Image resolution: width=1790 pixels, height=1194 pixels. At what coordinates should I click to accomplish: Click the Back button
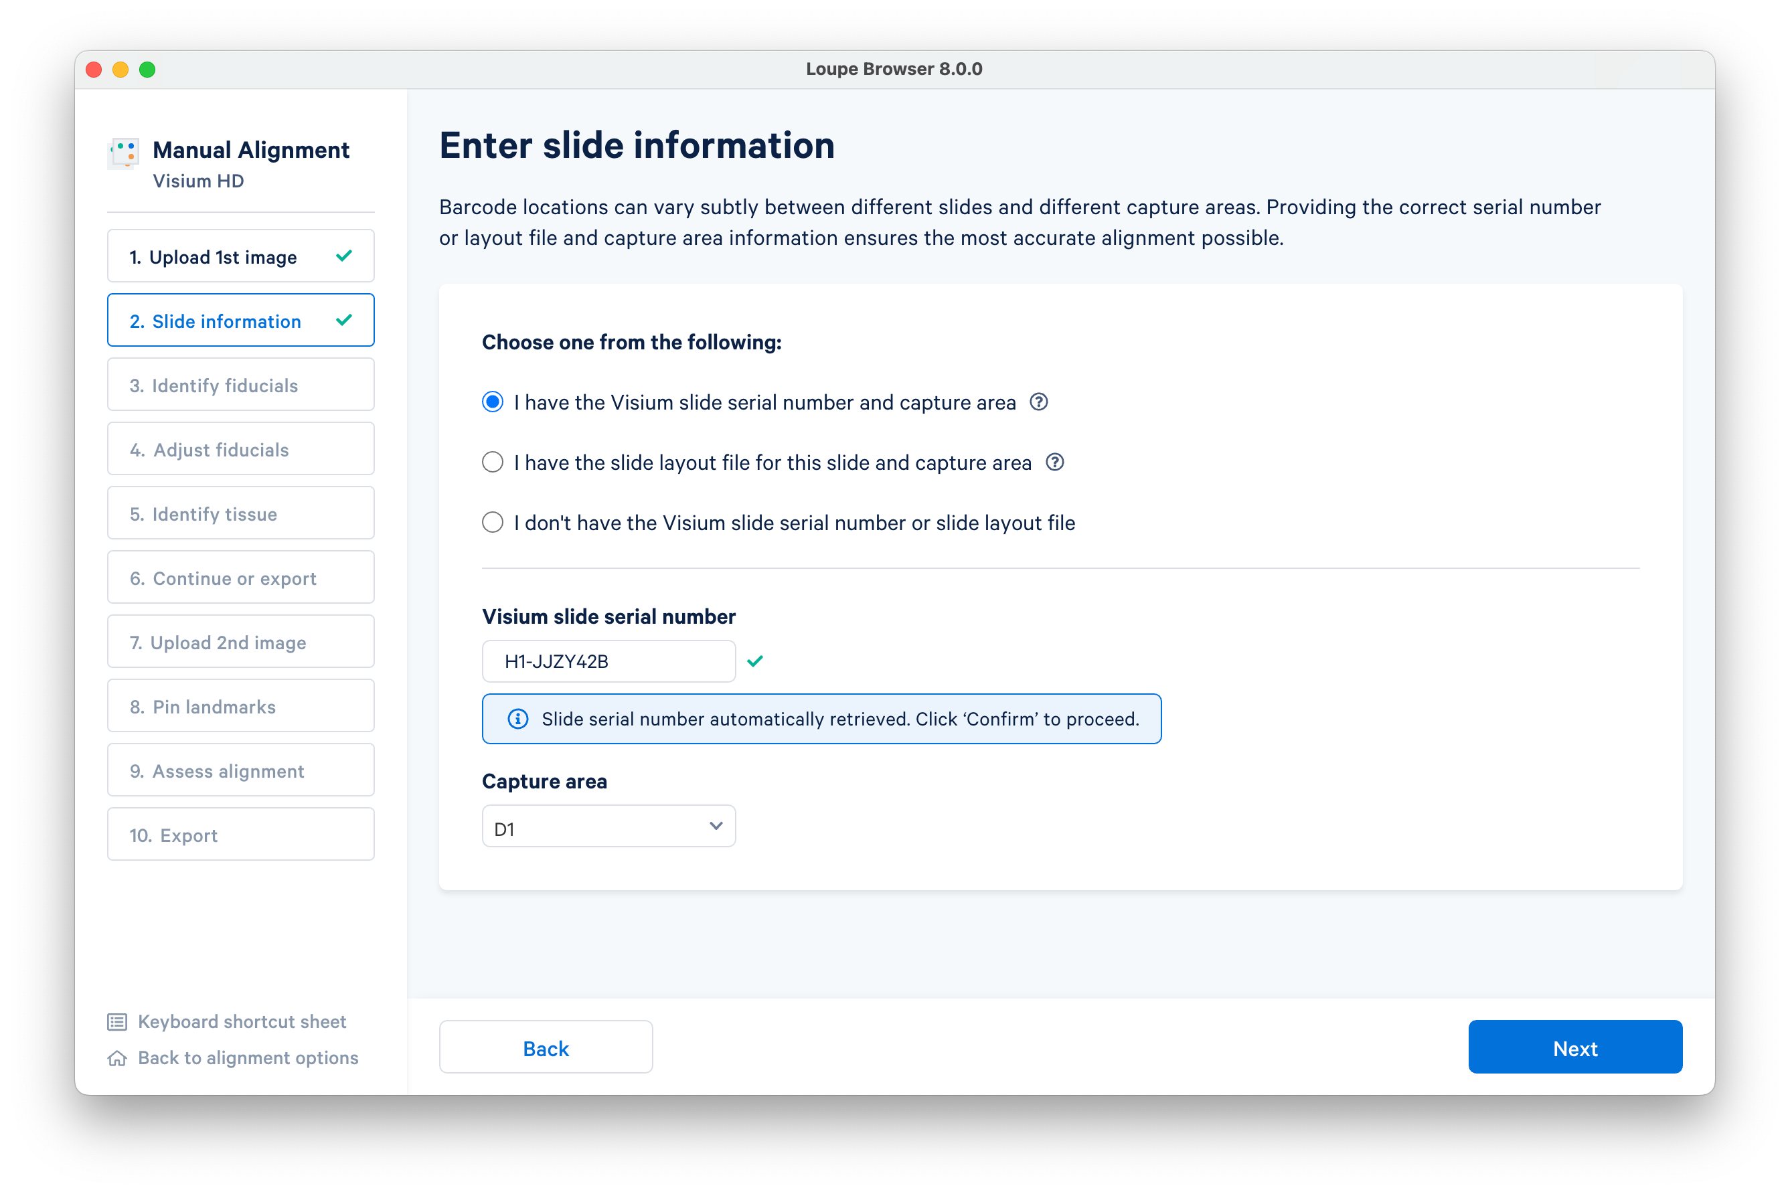(x=546, y=1048)
